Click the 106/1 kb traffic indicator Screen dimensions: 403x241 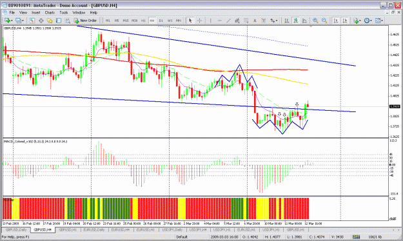point(375,237)
